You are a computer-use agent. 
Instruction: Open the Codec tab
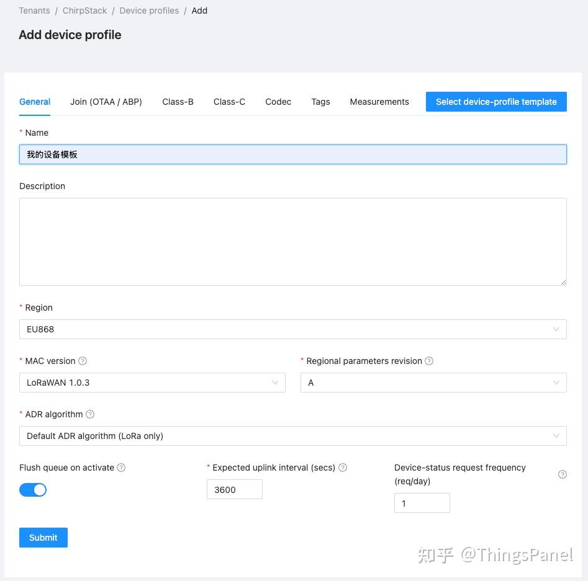click(x=278, y=102)
